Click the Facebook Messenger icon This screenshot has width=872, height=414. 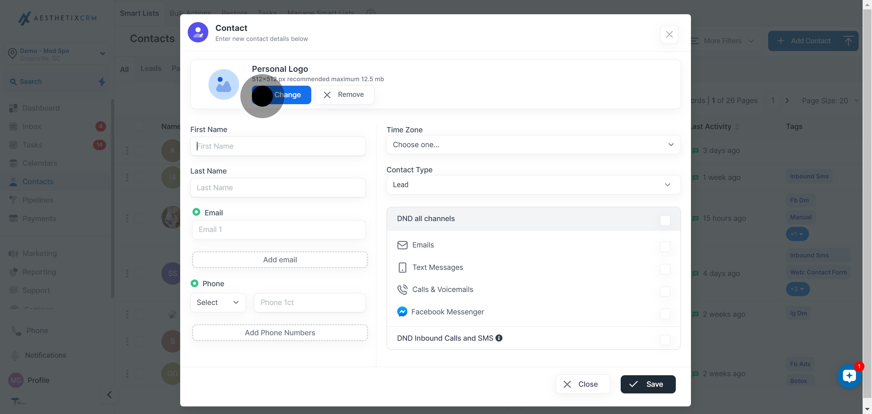[x=402, y=311]
